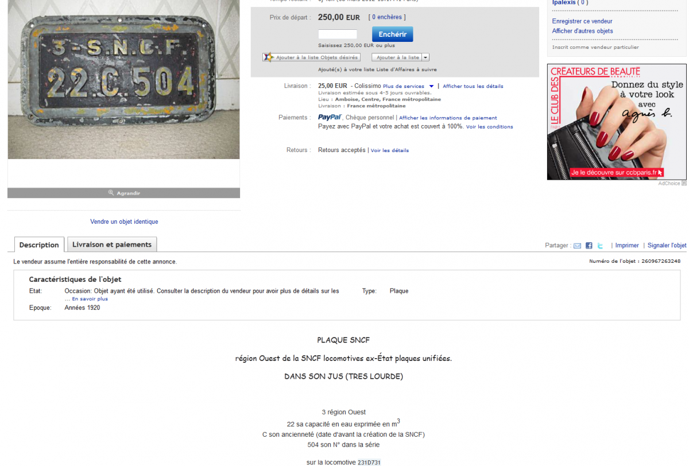Image resolution: width=689 pixels, height=466 pixels.
Task: Click the SNCF plaque product photo
Action: [123, 79]
